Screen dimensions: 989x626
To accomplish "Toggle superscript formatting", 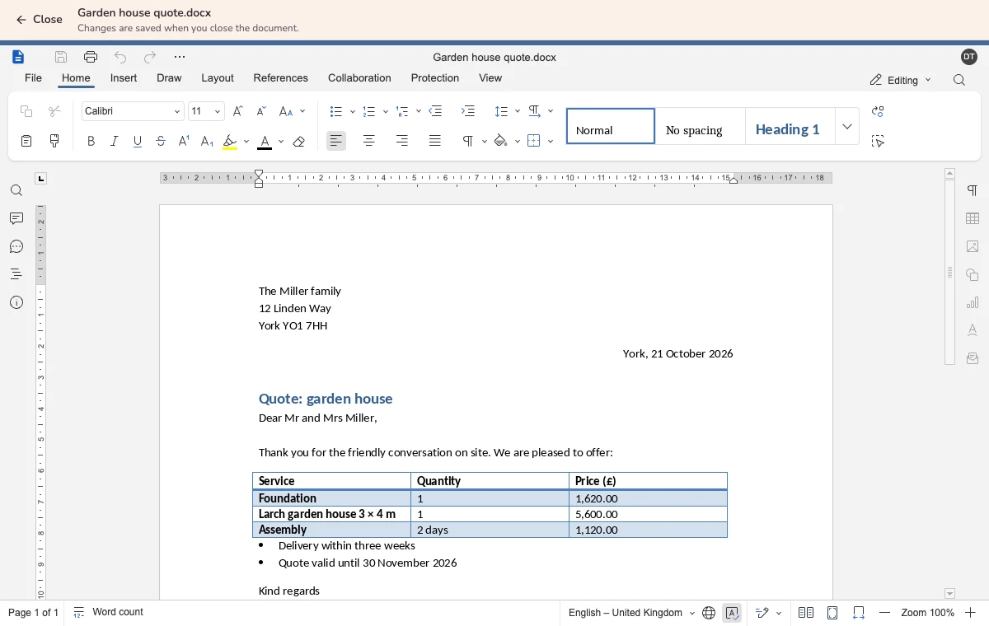I will [x=184, y=141].
